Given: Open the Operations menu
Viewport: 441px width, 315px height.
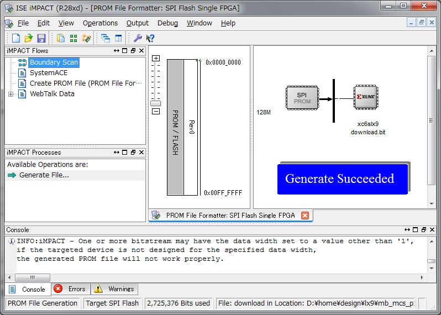Looking at the screenshot, I should (100, 23).
